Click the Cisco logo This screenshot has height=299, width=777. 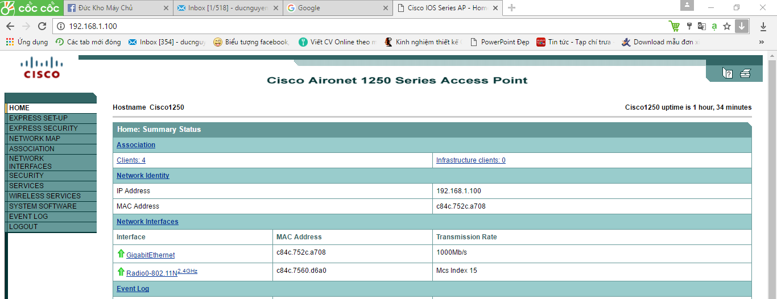[42, 67]
